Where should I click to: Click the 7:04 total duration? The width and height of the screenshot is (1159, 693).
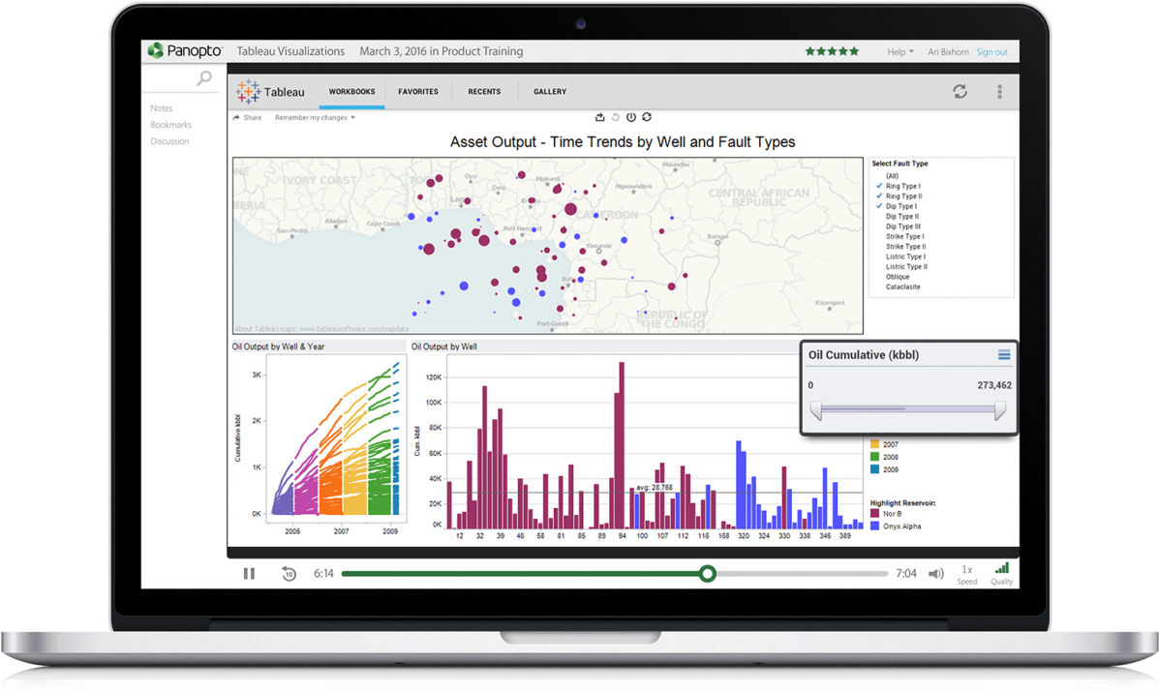click(906, 573)
